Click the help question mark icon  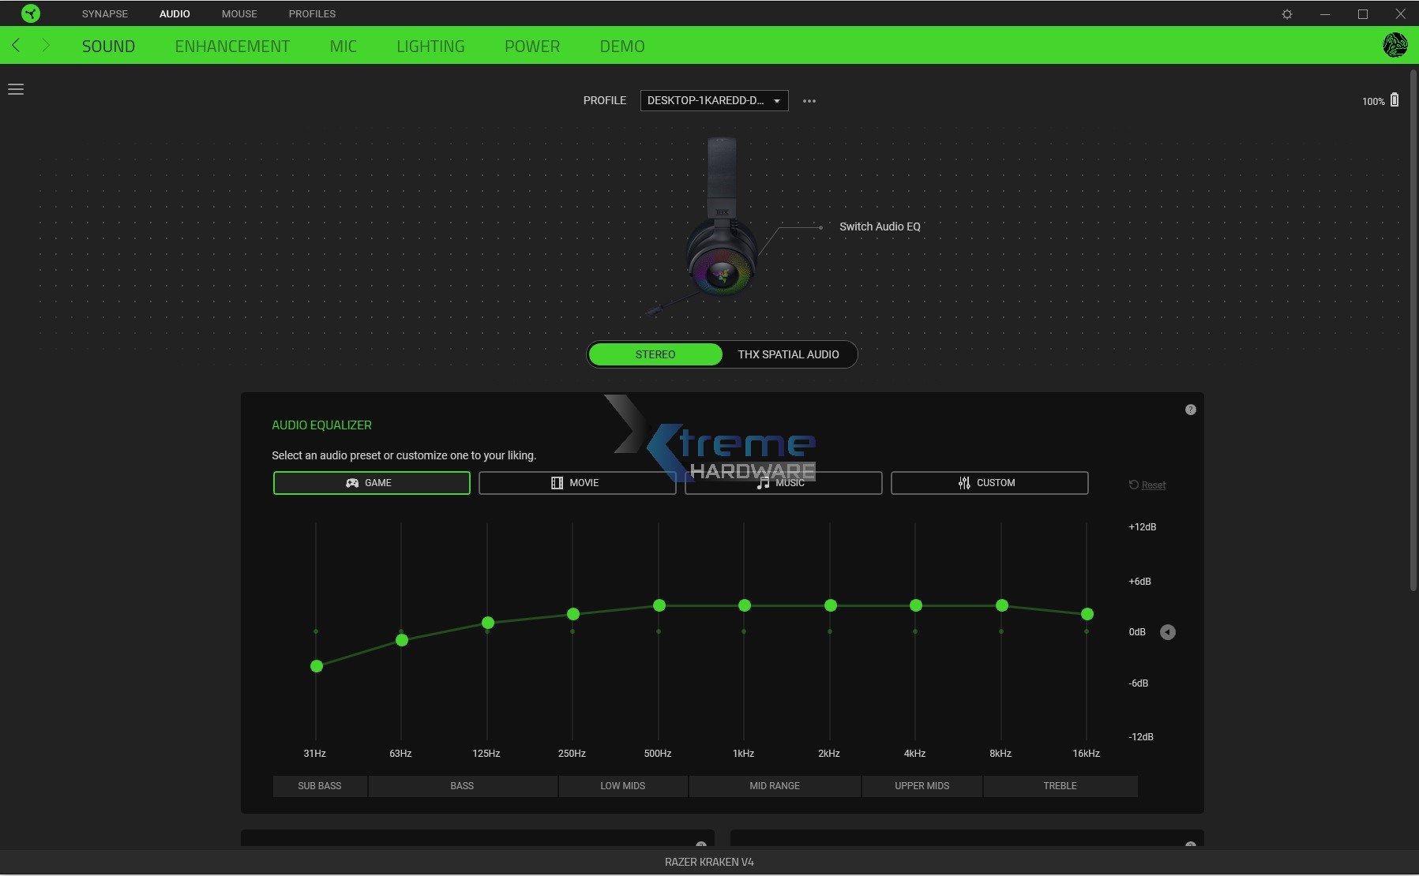(x=1189, y=409)
